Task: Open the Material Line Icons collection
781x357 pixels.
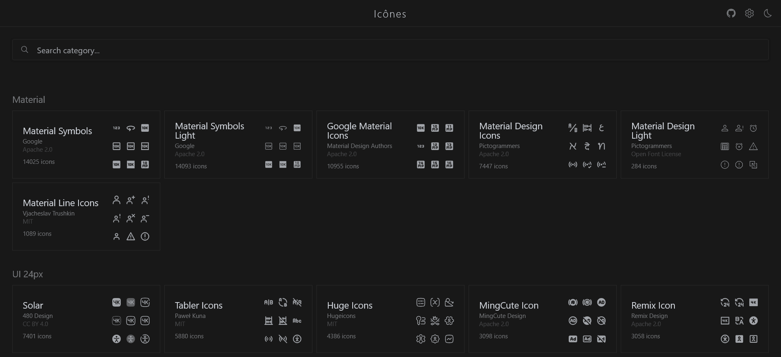Action: click(x=61, y=203)
